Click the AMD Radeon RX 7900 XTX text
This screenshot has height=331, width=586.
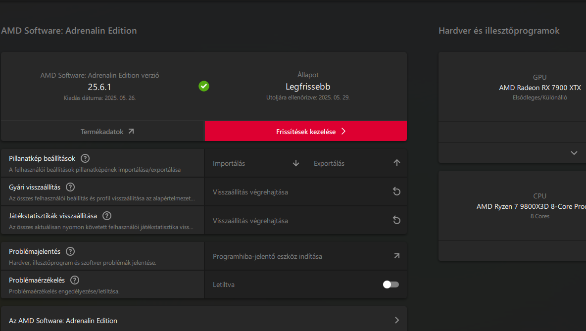pos(539,88)
